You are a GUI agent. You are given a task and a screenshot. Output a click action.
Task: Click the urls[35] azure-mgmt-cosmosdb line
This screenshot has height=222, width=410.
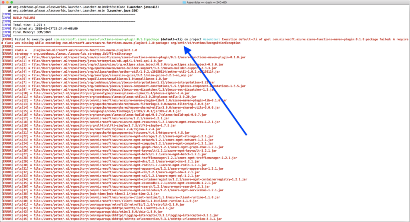click(109, 183)
